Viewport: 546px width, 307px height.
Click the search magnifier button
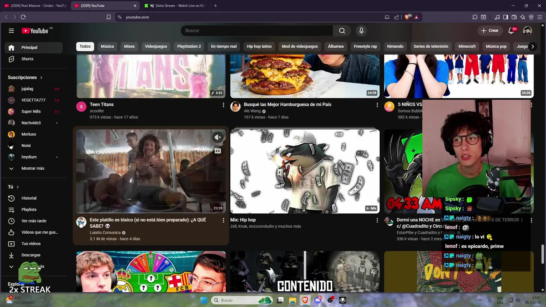(x=342, y=31)
